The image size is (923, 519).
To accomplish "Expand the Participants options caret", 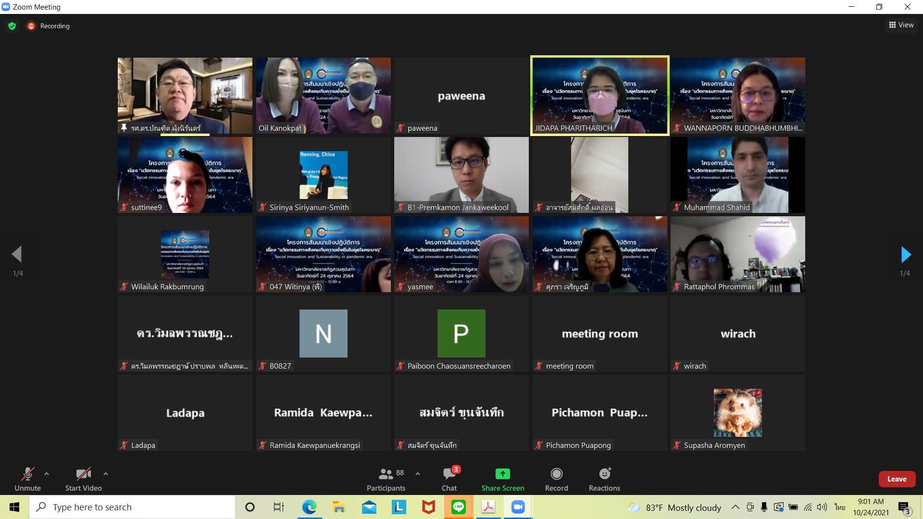I will (x=418, y=474).
